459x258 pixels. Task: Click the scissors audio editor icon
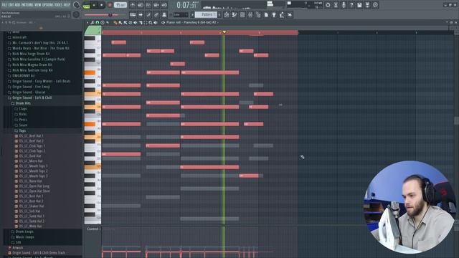[336, 5]
